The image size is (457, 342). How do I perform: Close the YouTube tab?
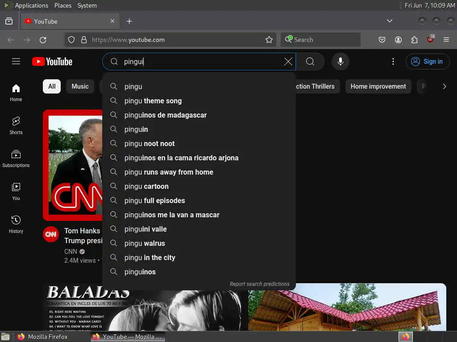pos(112,21)
